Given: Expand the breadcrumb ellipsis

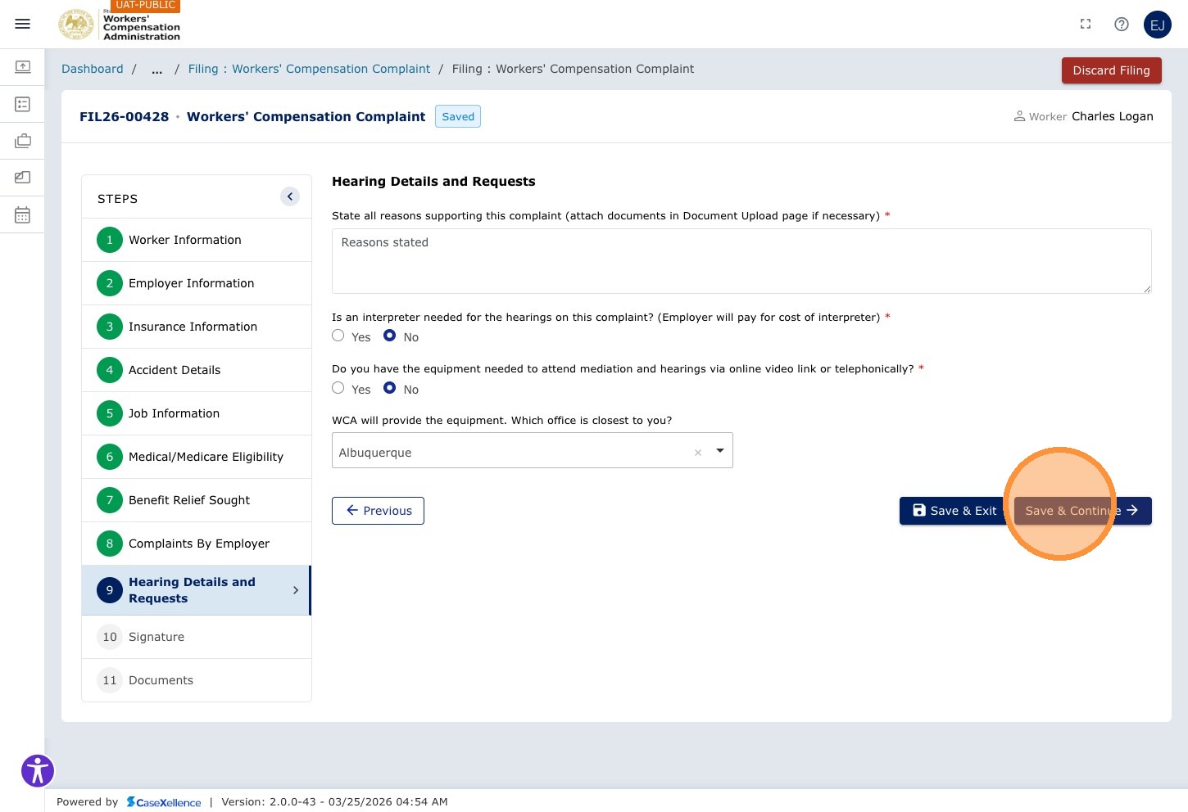Looking at the screenshot, I should pos(156,70).
